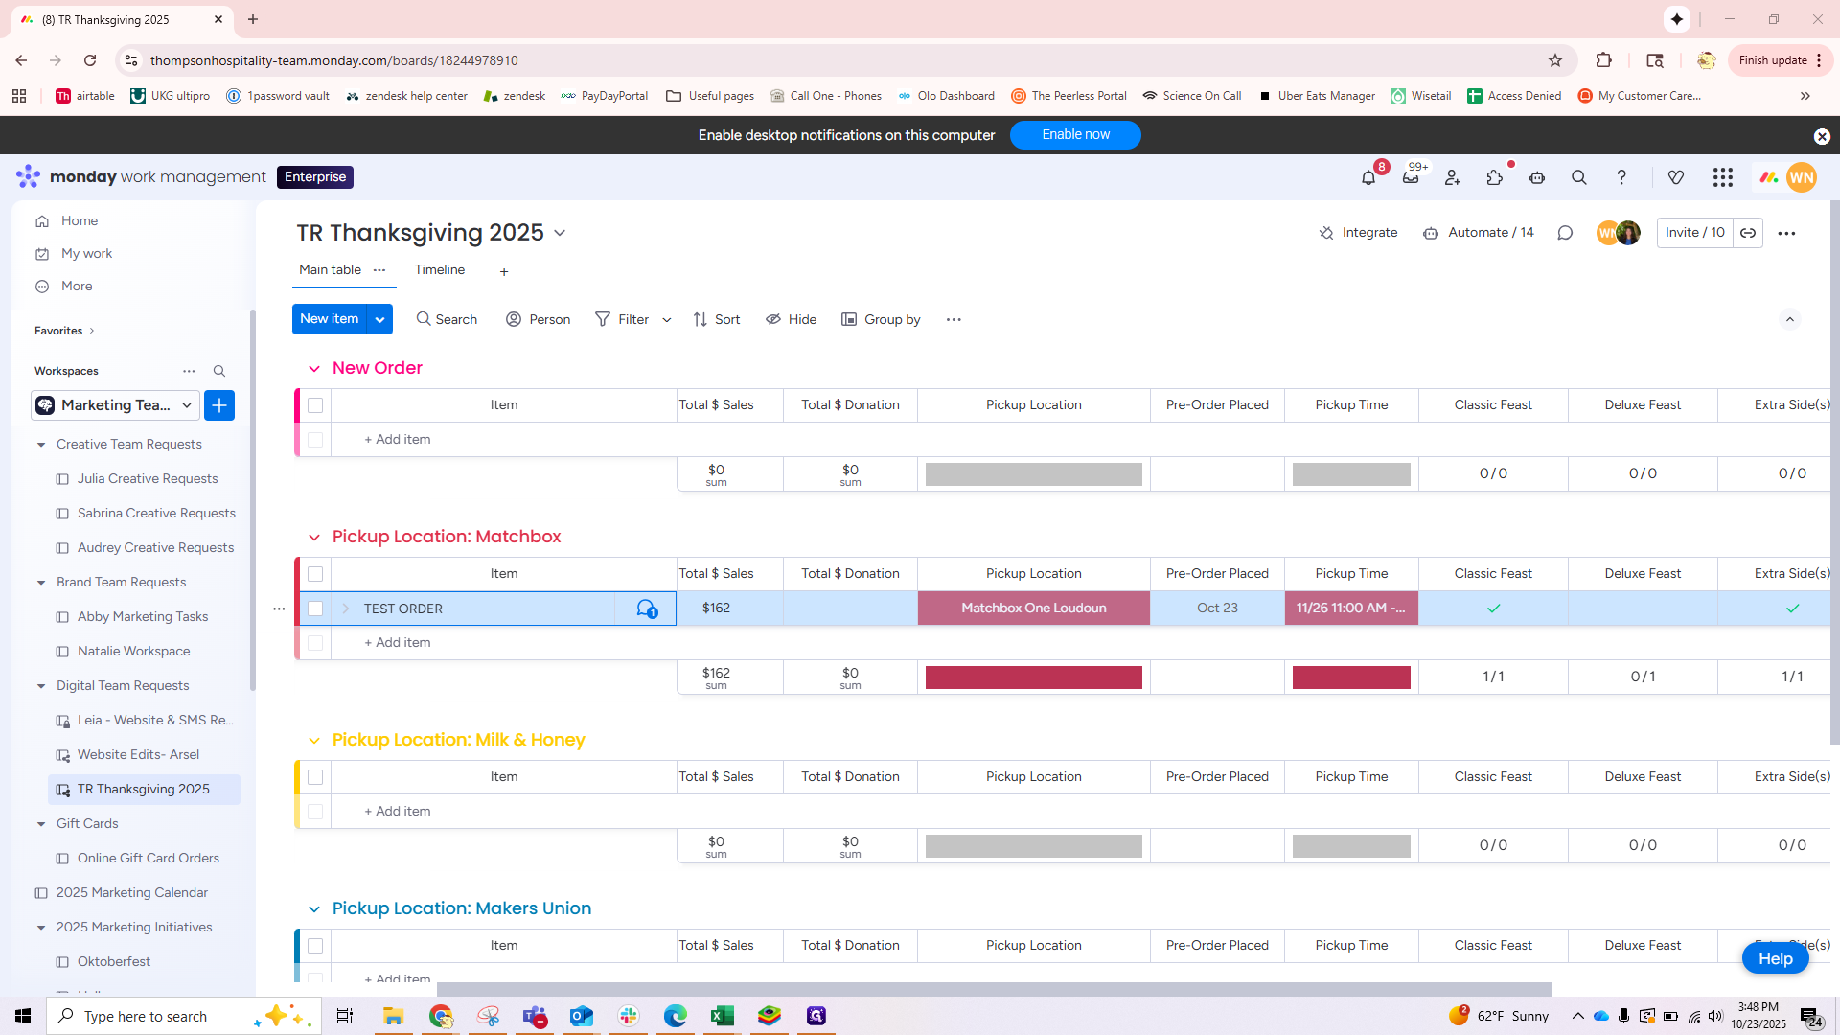Click the Enable now notifications button

coord(1075,135)
